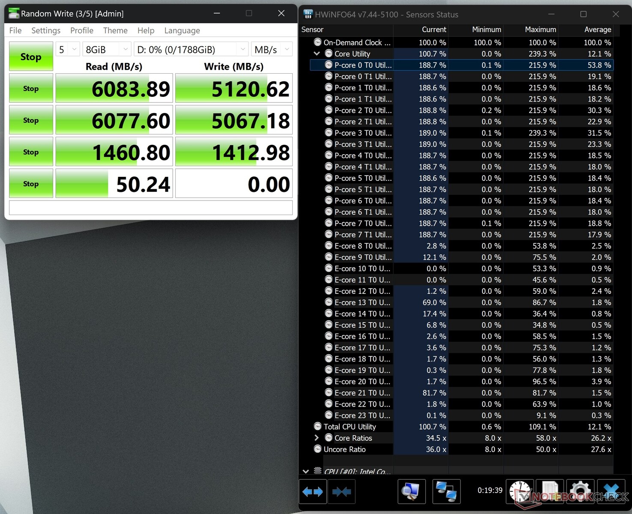This screenshot has width=632, height=514.
Task: Click the Stop button beside 50.24 read
Action: click(31, 184)
